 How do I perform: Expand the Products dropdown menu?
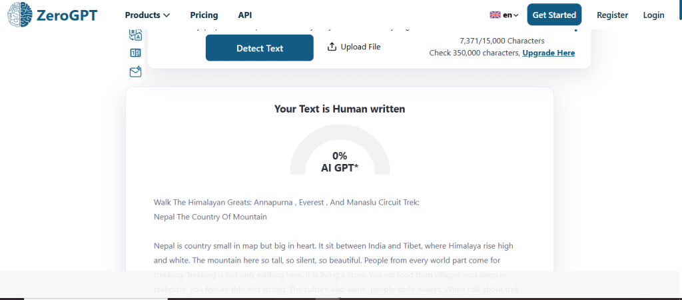pos(147,15)
